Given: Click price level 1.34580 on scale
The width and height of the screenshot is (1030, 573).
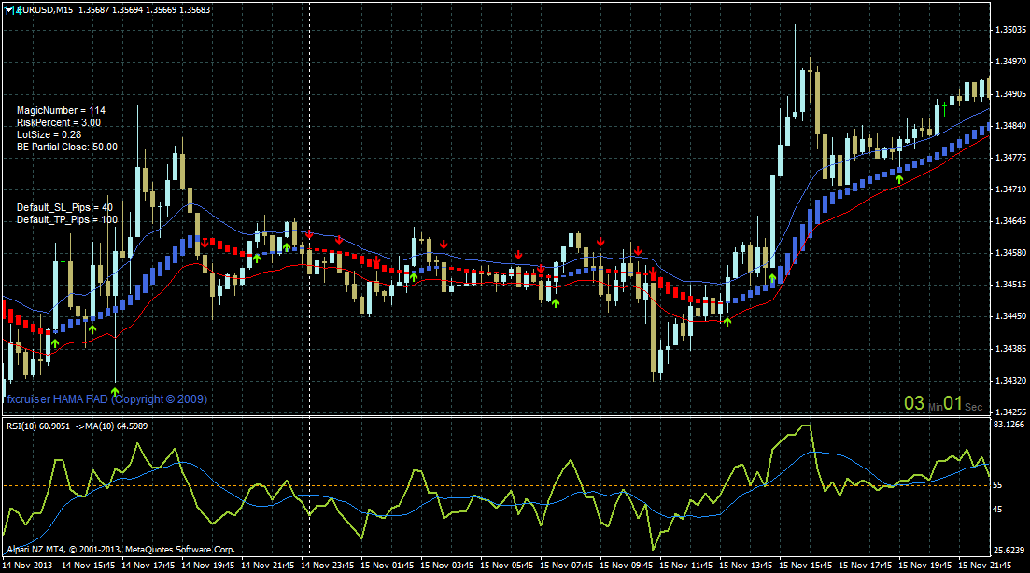Looking at the screenshot, I should pyautogui.click(x=1010, y=253).
